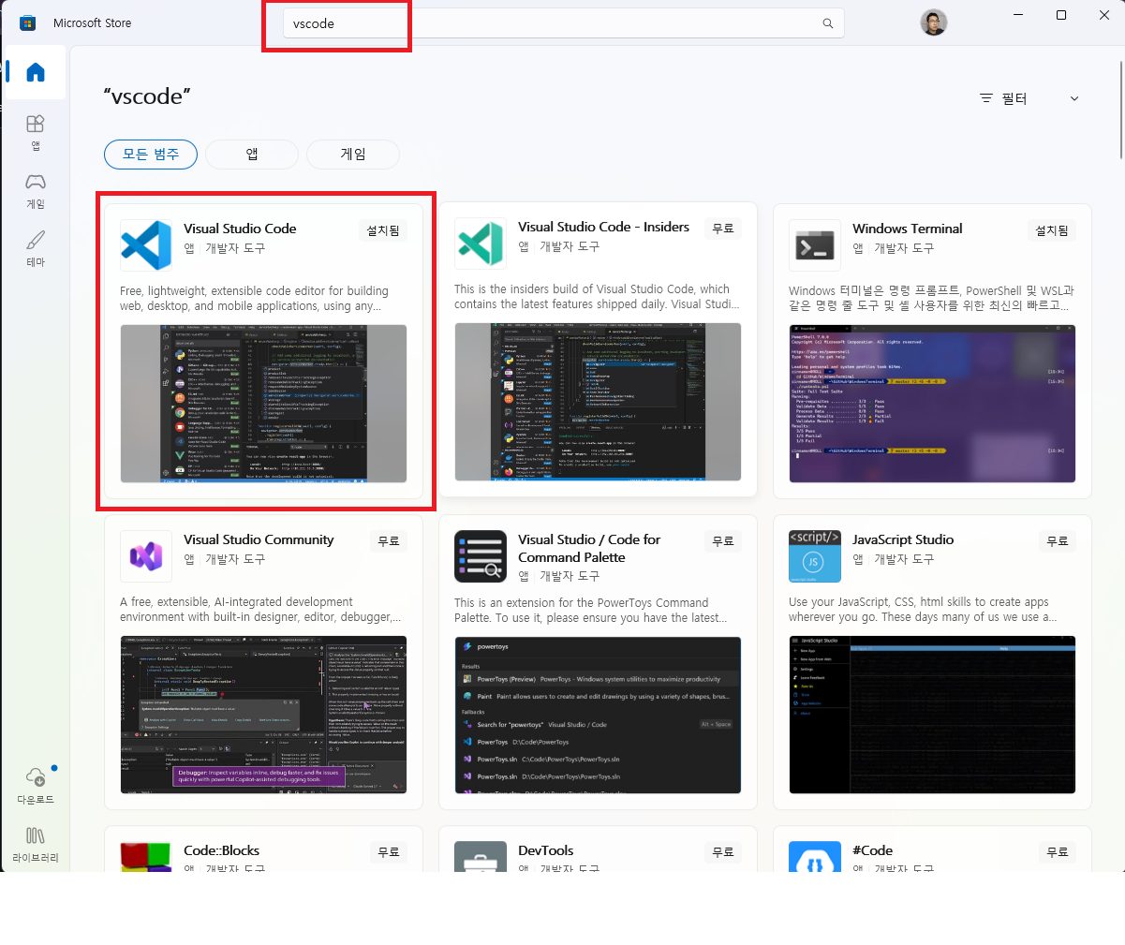Click 무료 on Visual Studio / Code Command Palette

[x=723, y=541]
